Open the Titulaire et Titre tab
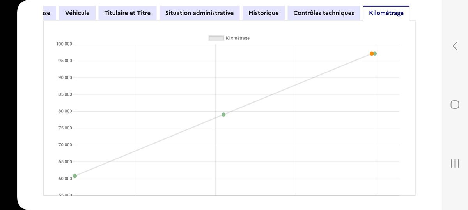The width and height of the screenshot is (468, 210). click(127, 13)
